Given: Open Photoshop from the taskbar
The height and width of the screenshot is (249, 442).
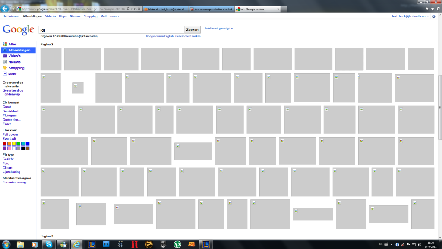Looking at the screenshot, I should pyautogui.click(x=106, y=244).
